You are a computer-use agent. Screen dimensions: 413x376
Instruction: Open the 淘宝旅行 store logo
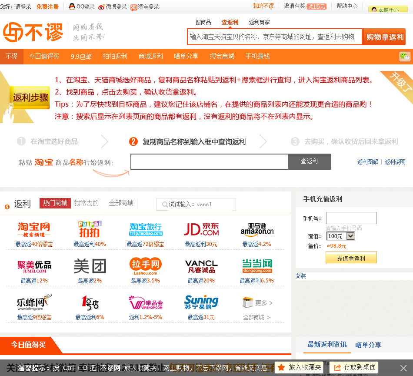146,229
